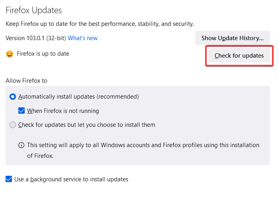This screenshot has width=278, height=198.
Task: Select the Automatically install updates radio button
Action: coord(13,97)
